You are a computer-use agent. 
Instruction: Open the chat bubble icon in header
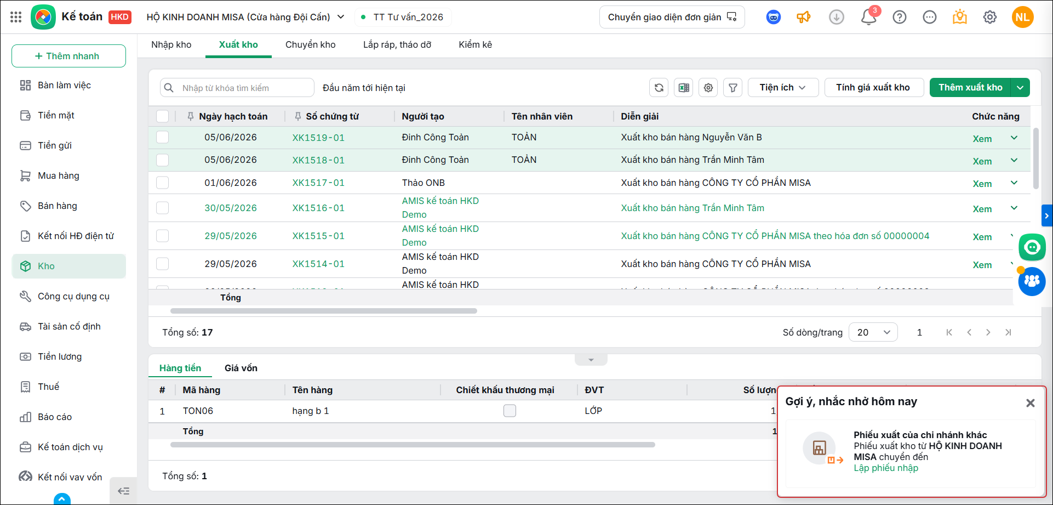(x=930, y=18)
